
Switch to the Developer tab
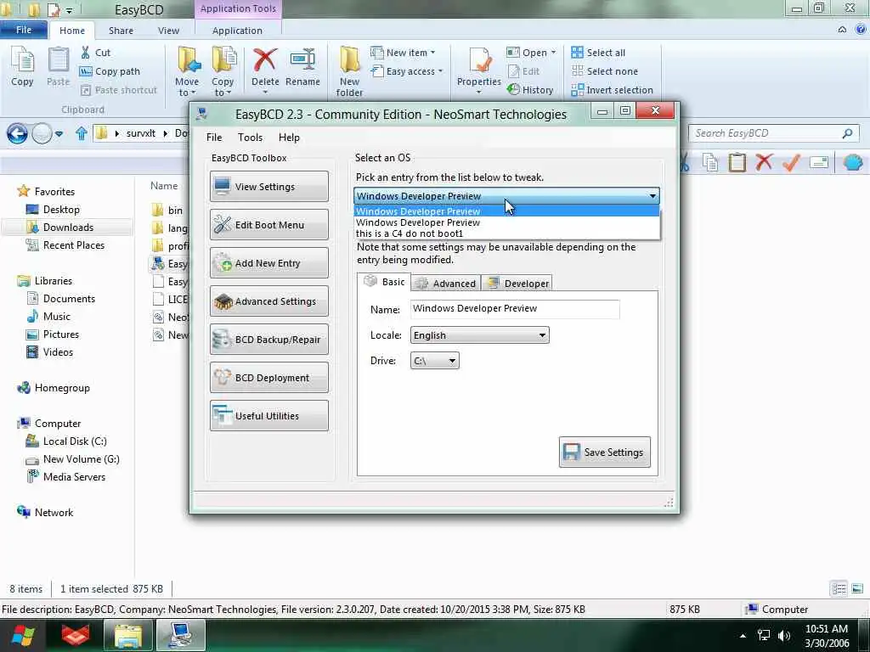tap(517, 284)
